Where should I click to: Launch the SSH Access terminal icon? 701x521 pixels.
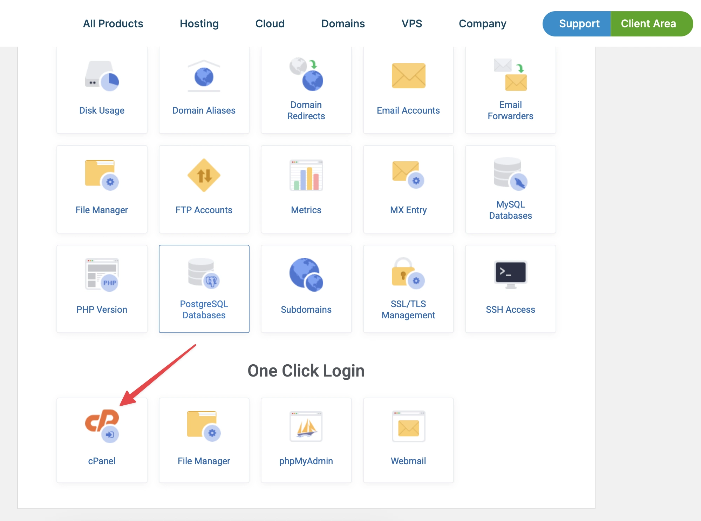[x=510, y=275]
